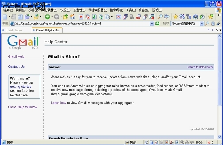Click the dark globe toolbar icon
223x145 pixels.
195,17
